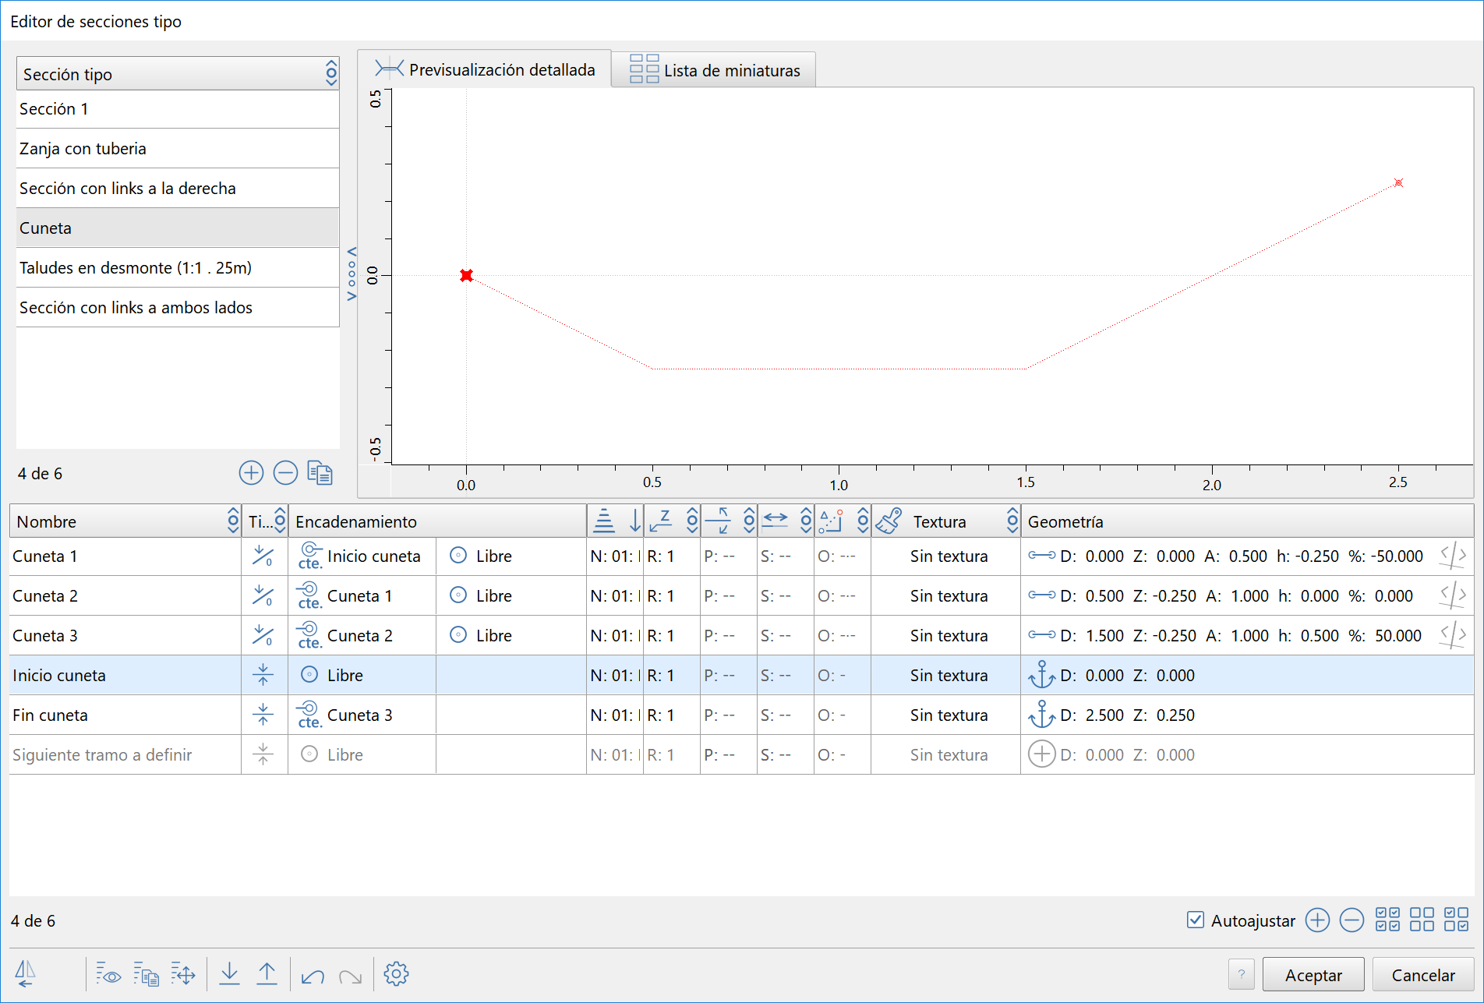Duplicate the selected section type with copy icon
Viewport: 1484px width, 1003px height.
pos(320,473)
